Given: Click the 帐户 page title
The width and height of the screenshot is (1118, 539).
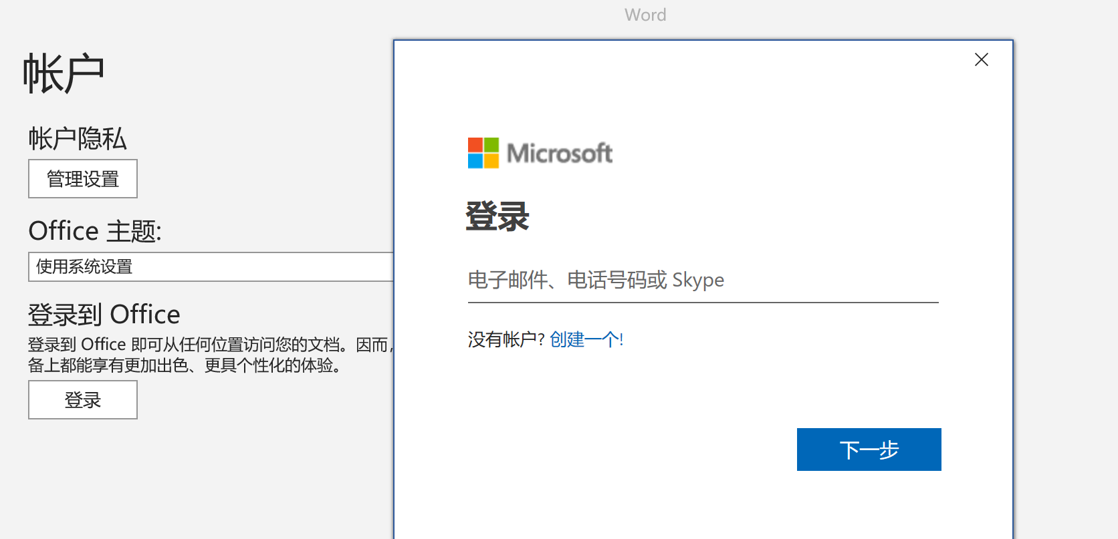Looking at the screenshot, I should (x=64, y=73).
